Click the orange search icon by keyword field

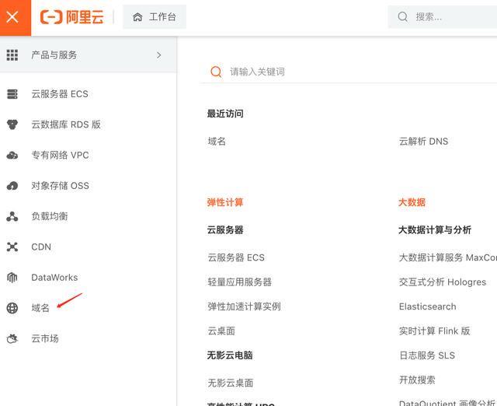[216, 72]
